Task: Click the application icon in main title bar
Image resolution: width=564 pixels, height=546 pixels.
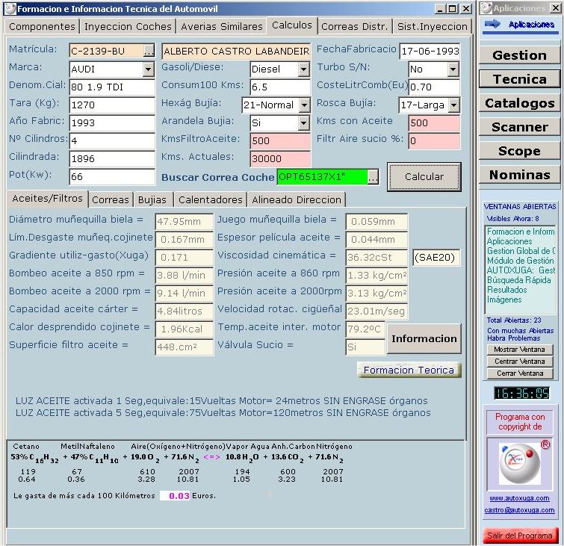Action: [x=10, y=9]
